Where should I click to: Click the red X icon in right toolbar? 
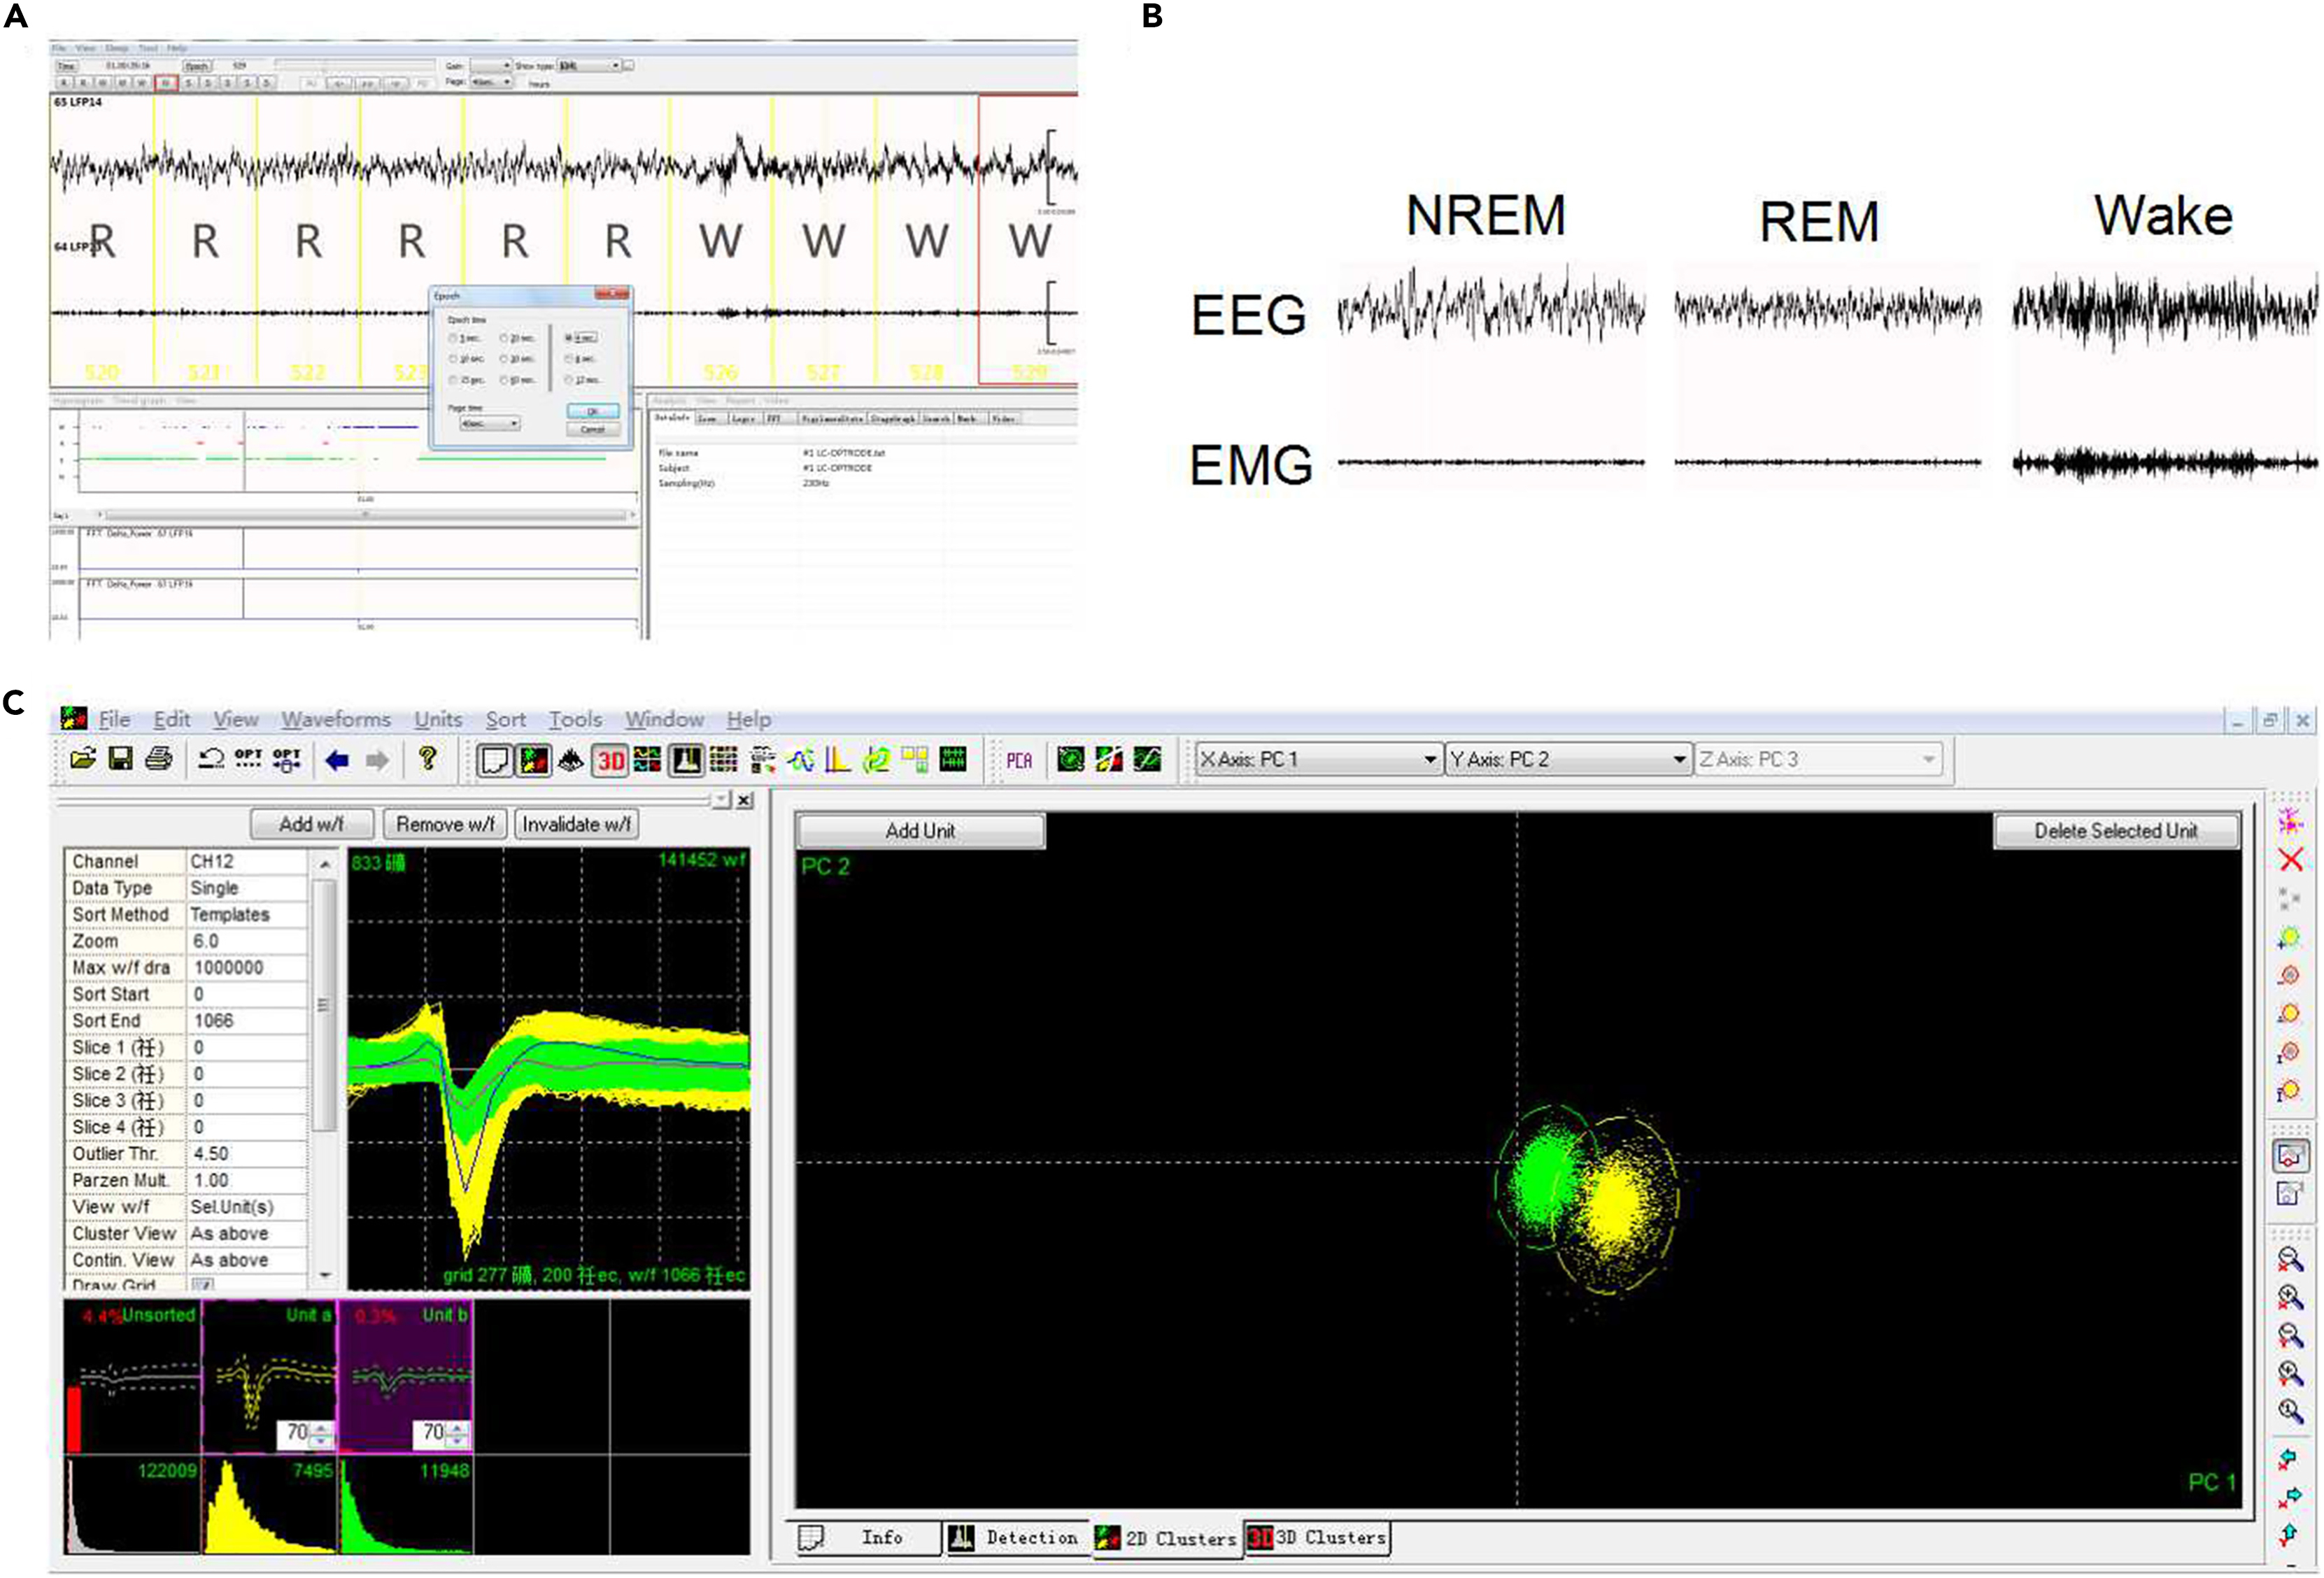tap(2290, 860)
